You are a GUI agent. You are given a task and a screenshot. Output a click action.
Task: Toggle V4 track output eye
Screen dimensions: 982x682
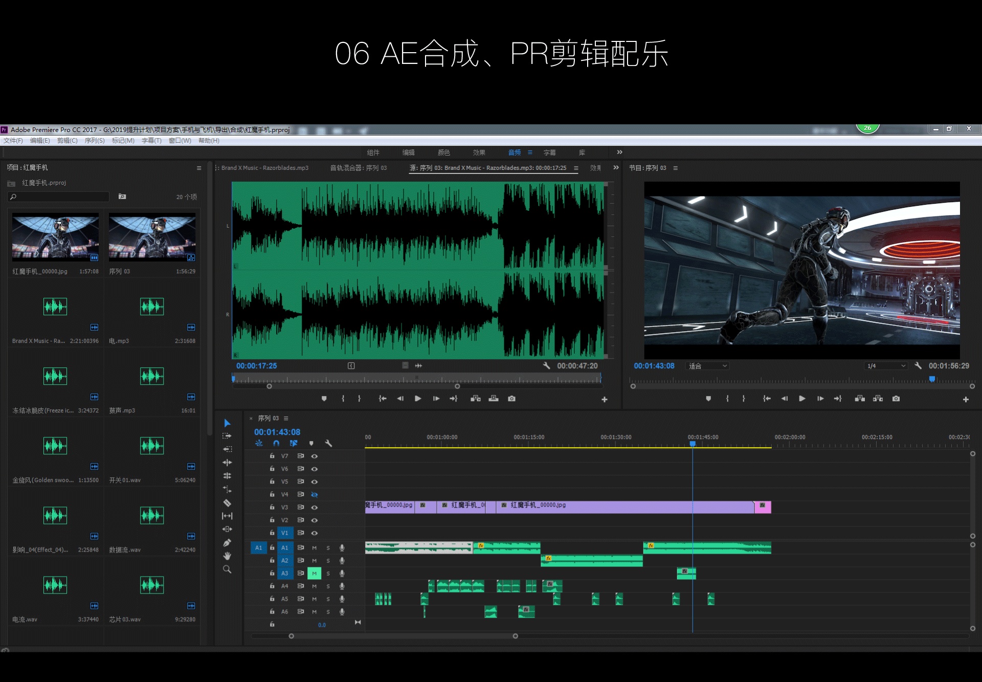pos(315,495)
